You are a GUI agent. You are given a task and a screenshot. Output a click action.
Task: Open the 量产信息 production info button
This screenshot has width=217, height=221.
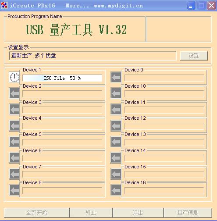(188, 213)
